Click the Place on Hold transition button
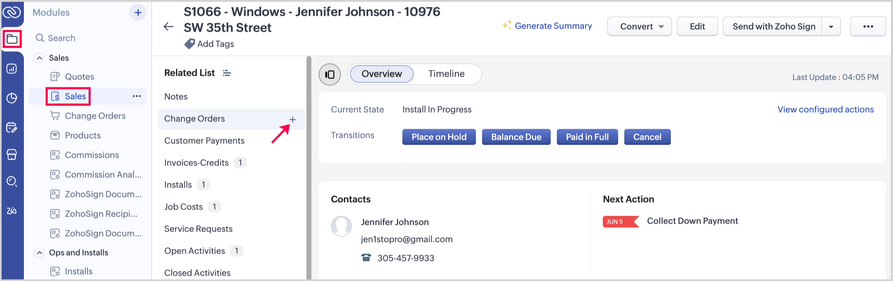This screenshot has width=893, height=281. 439,137
